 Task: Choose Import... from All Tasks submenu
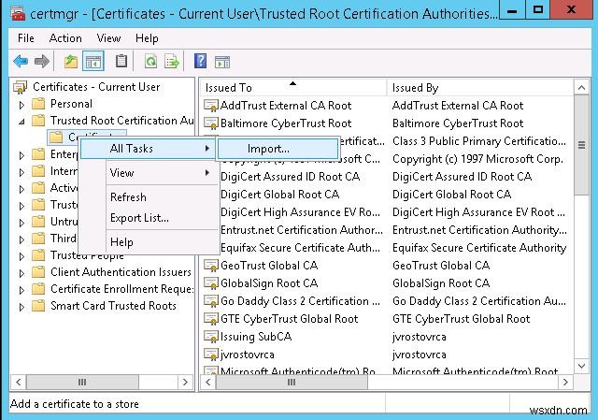[x=278, y=149]
